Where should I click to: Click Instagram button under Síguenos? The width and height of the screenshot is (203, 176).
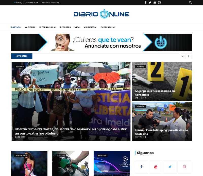(184, 167)
